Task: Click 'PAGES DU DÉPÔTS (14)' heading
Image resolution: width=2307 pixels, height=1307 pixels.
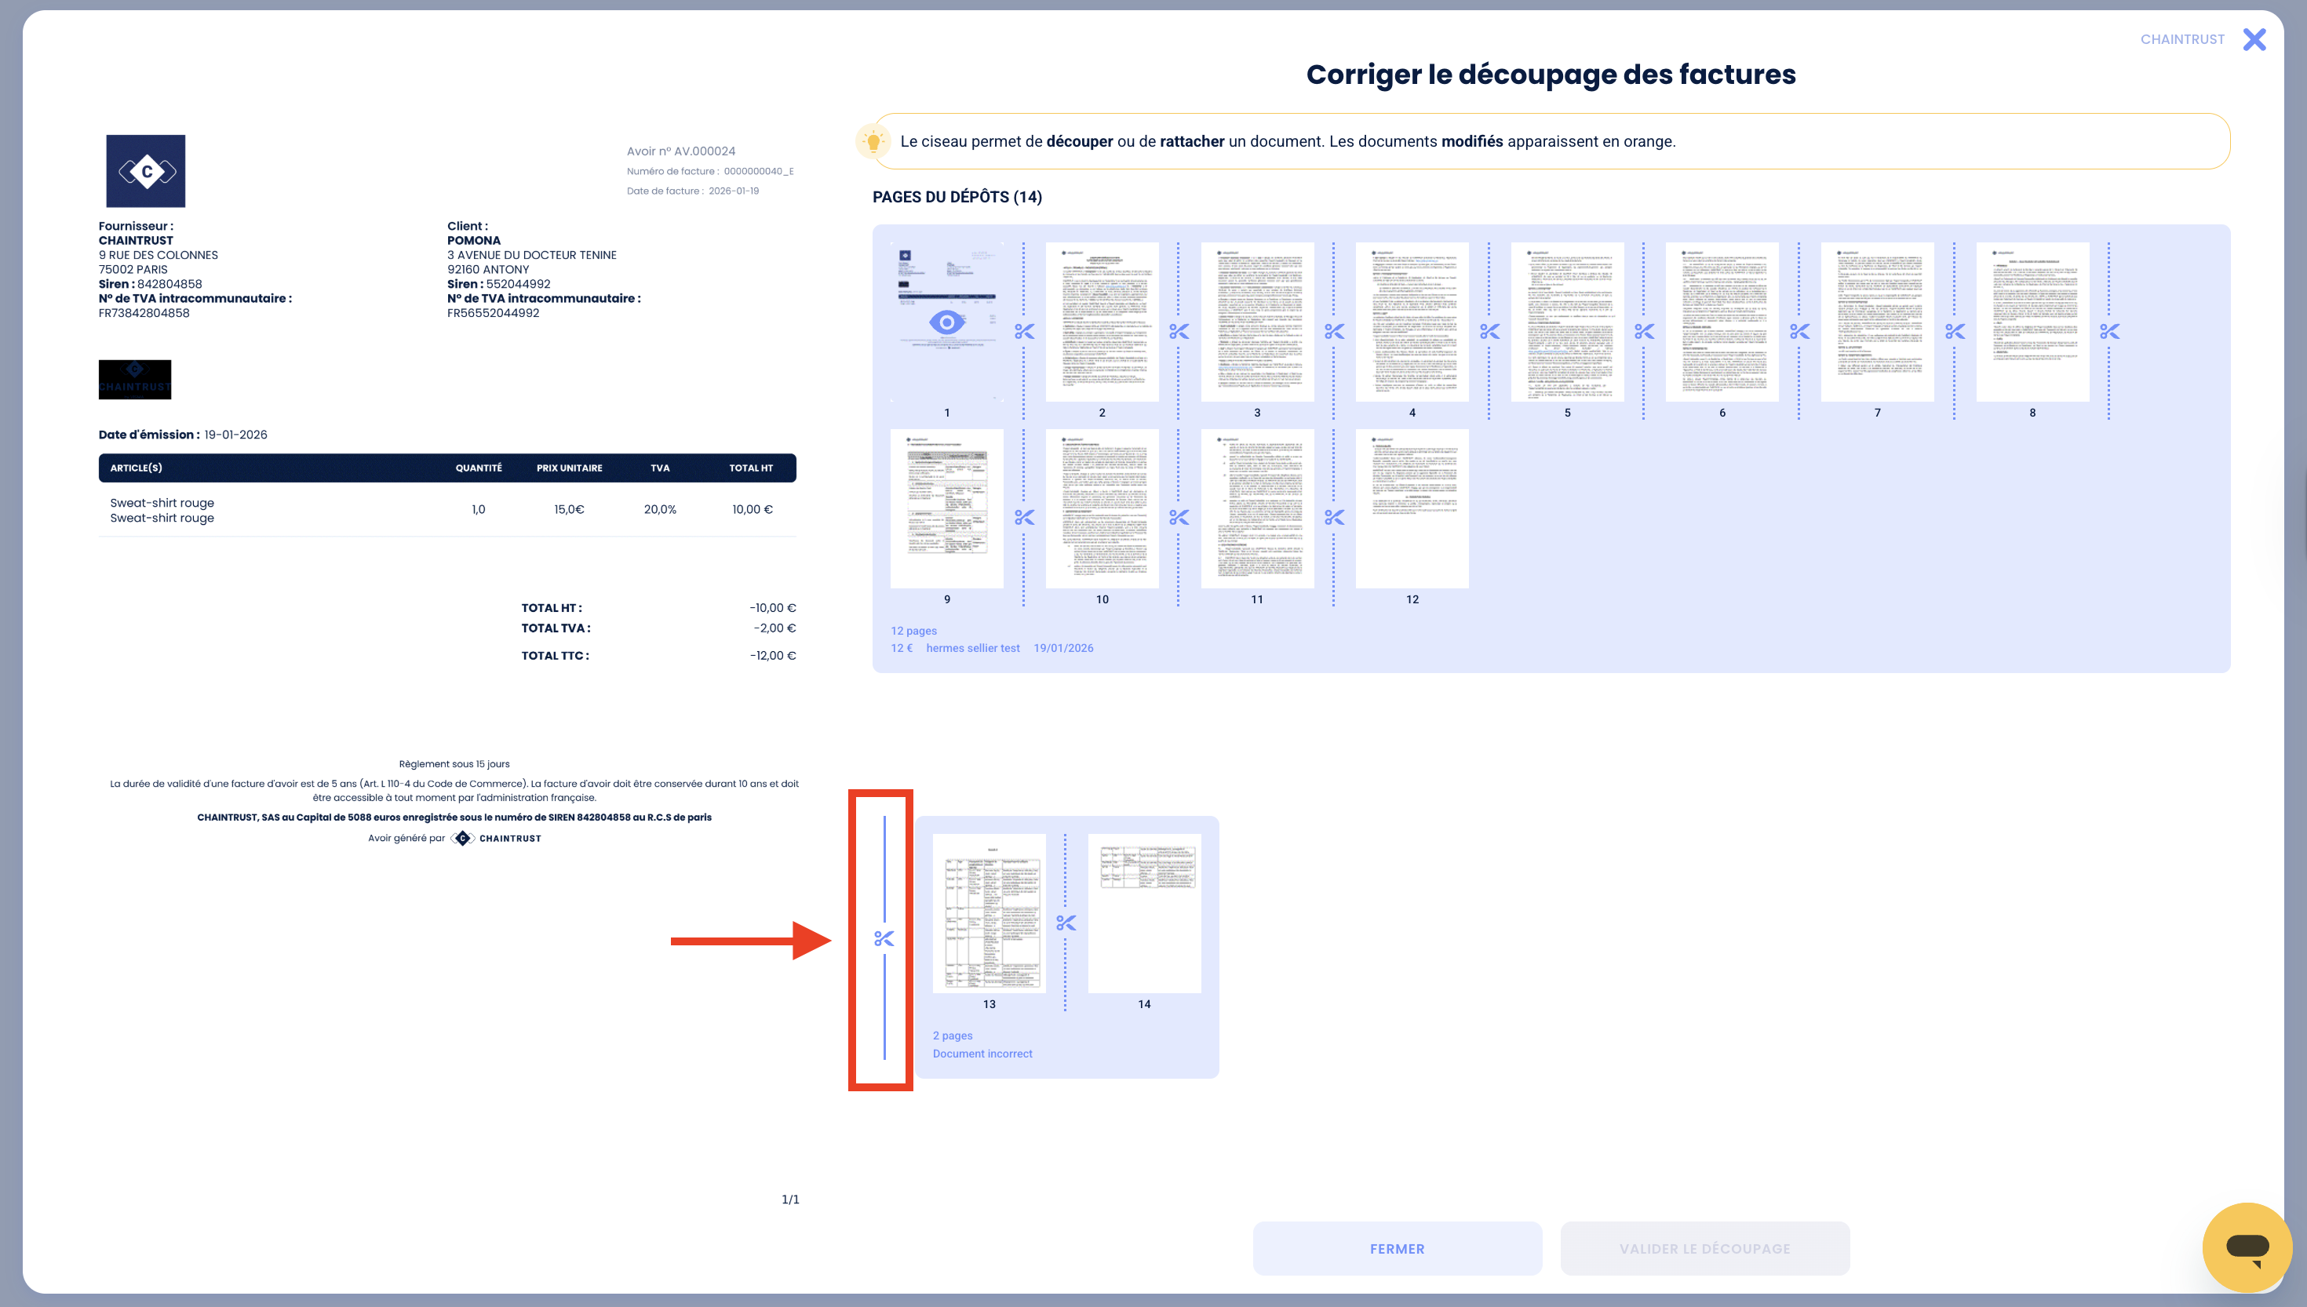Action: point(957,197)
